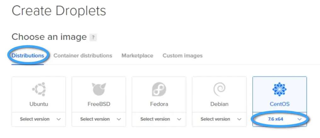This screenshot has width=320, height=138.
Task: Choose the Fedora logo icon
Action: tap(159, 89)
